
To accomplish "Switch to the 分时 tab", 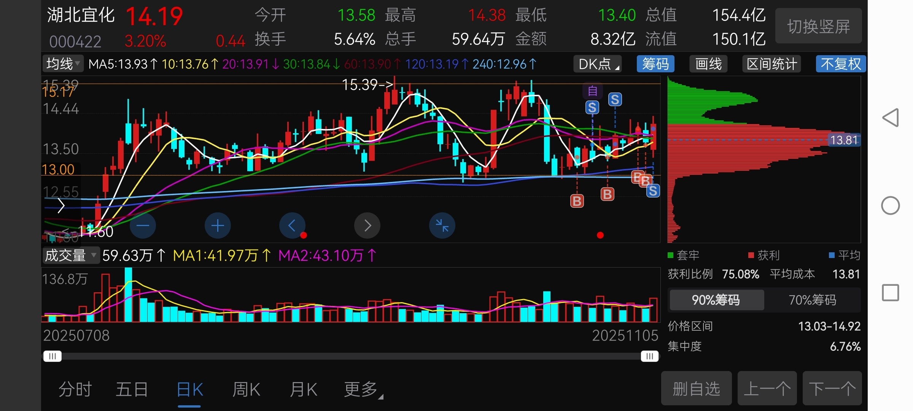I will 75,390.
